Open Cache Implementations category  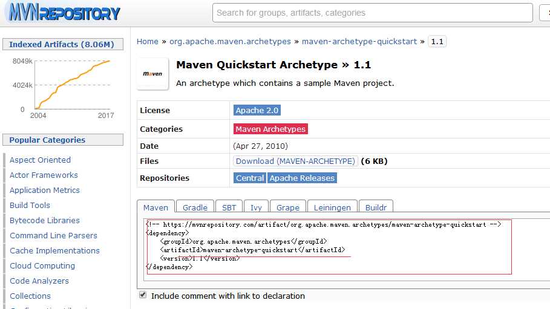click(54, 250)
